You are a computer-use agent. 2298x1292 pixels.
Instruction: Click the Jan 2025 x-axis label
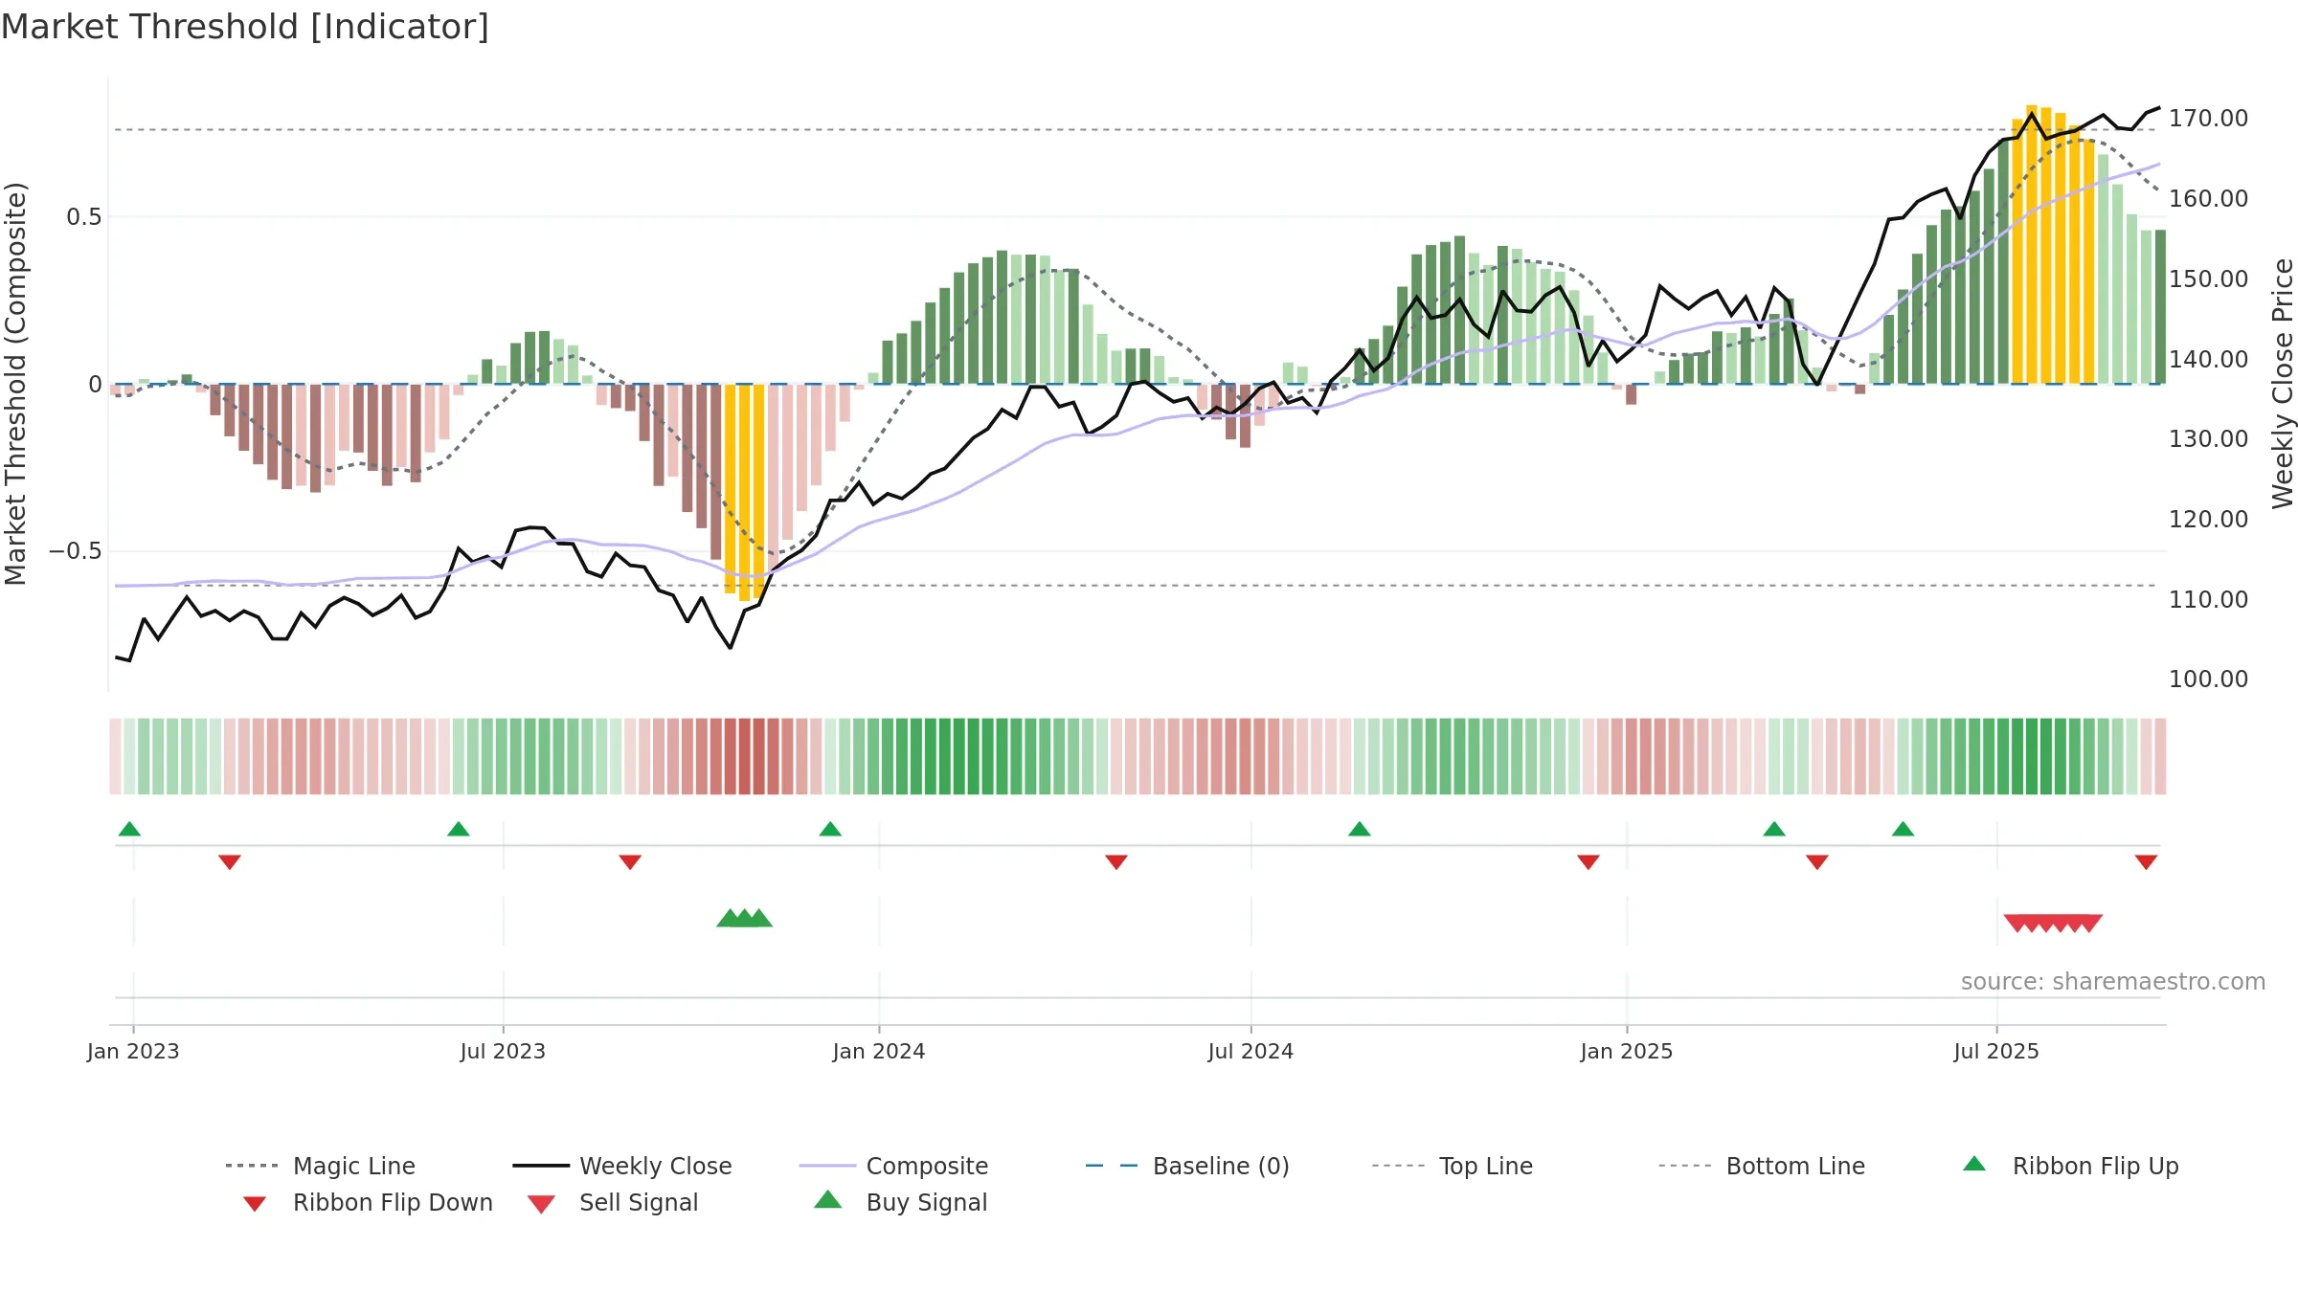[x=1627, y=1051]
